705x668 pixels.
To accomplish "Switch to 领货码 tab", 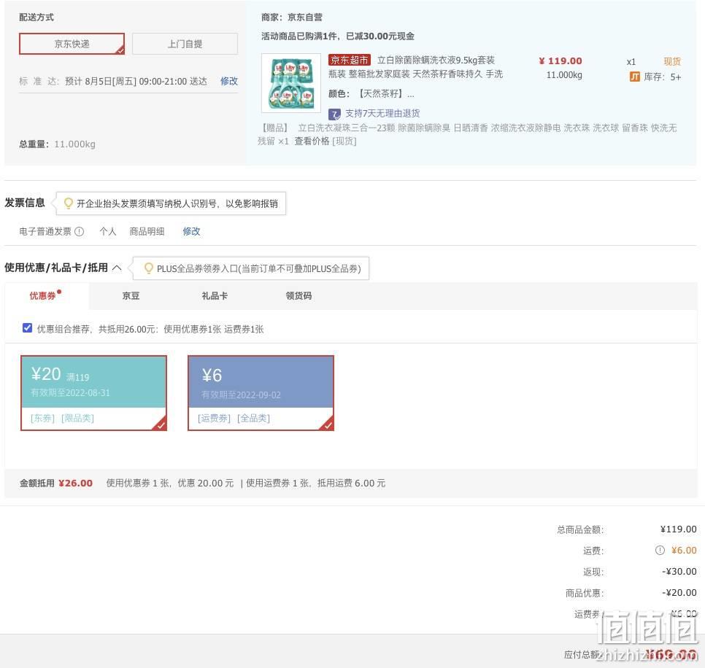I will (298, 295).
